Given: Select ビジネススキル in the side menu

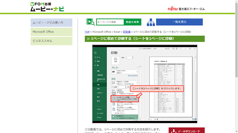Looking at the screenshot, I should pos(51,41).
